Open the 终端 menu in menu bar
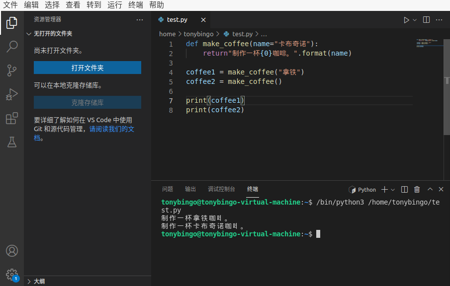This screenshot has height=286, width=450. pyautogui.click(x=136, y=5)
